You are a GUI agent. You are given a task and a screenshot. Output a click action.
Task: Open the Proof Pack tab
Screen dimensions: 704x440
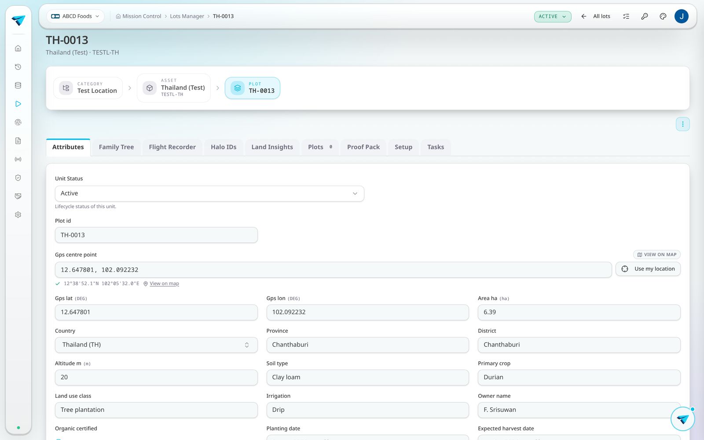coord(363,147)
